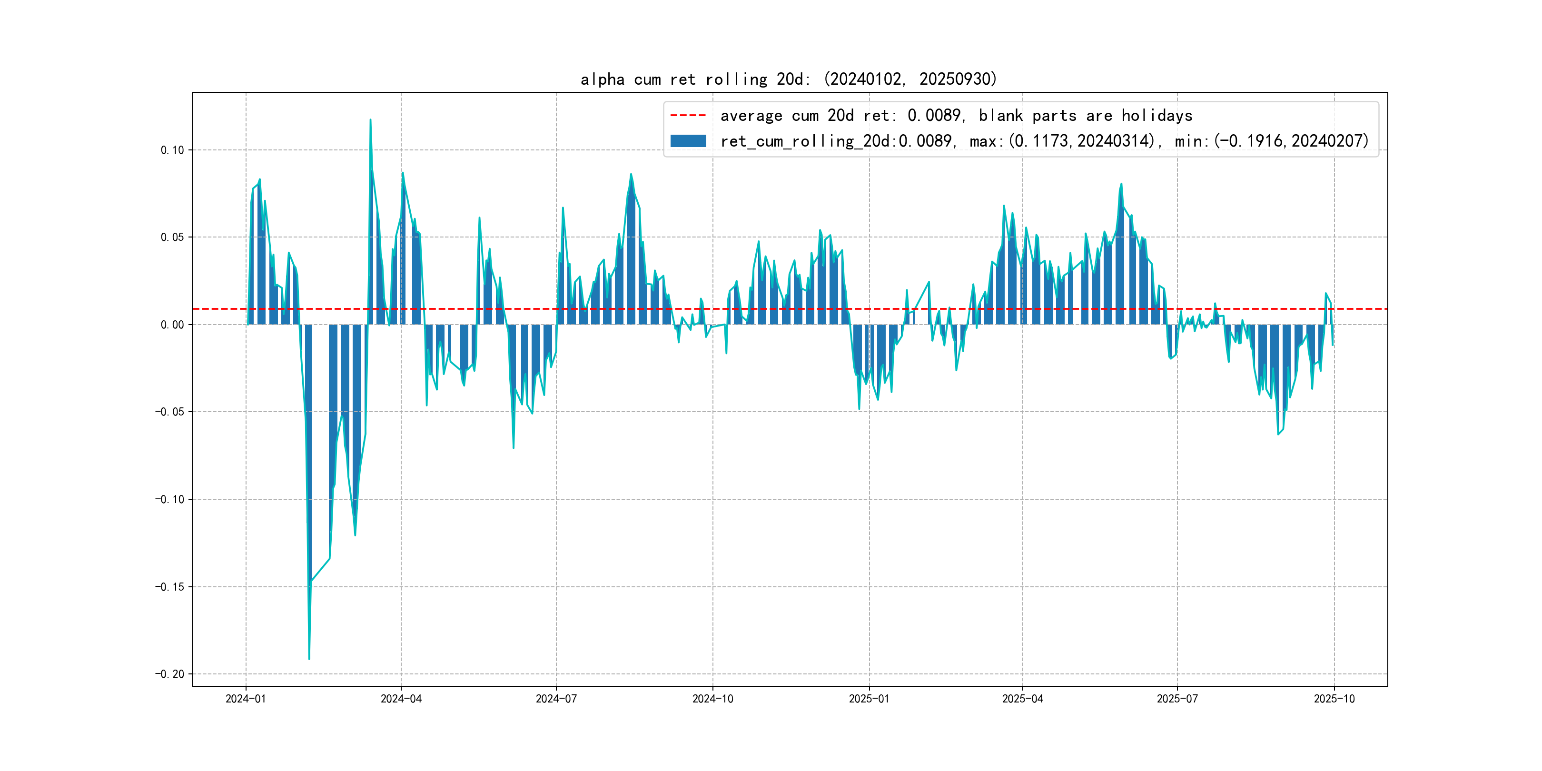1542x771 pixels.
Task: Select the 2024-04 x-axis tick label
Action: pos(401,699)
